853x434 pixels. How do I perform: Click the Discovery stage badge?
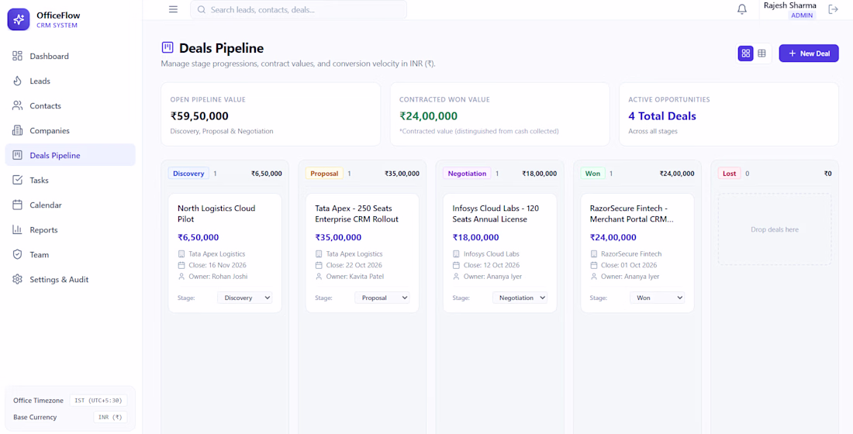point(188,174)
